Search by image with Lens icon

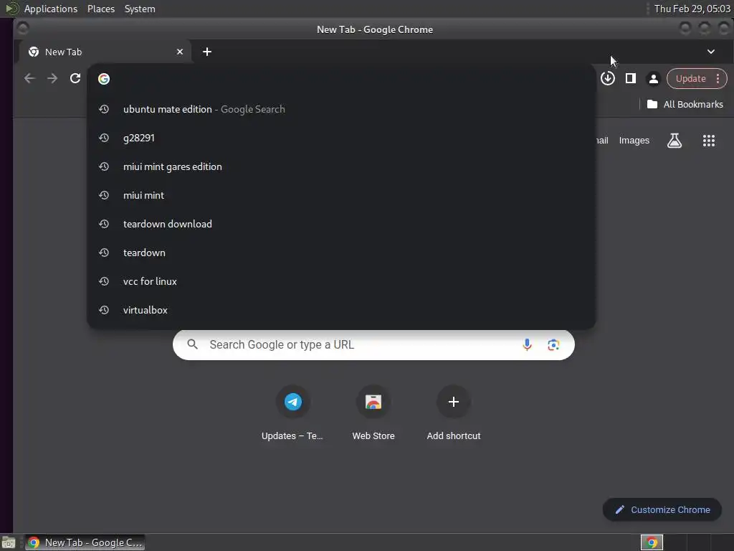tap(553, 345)
